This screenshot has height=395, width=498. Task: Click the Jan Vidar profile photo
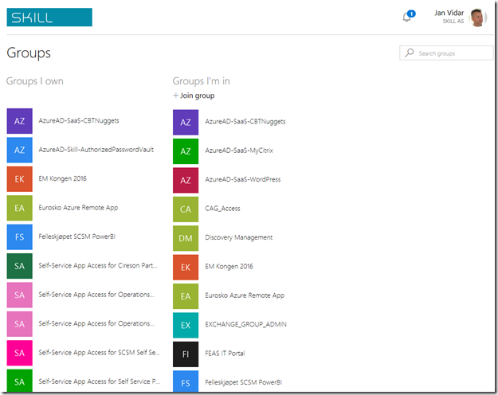tap(477, 18)
